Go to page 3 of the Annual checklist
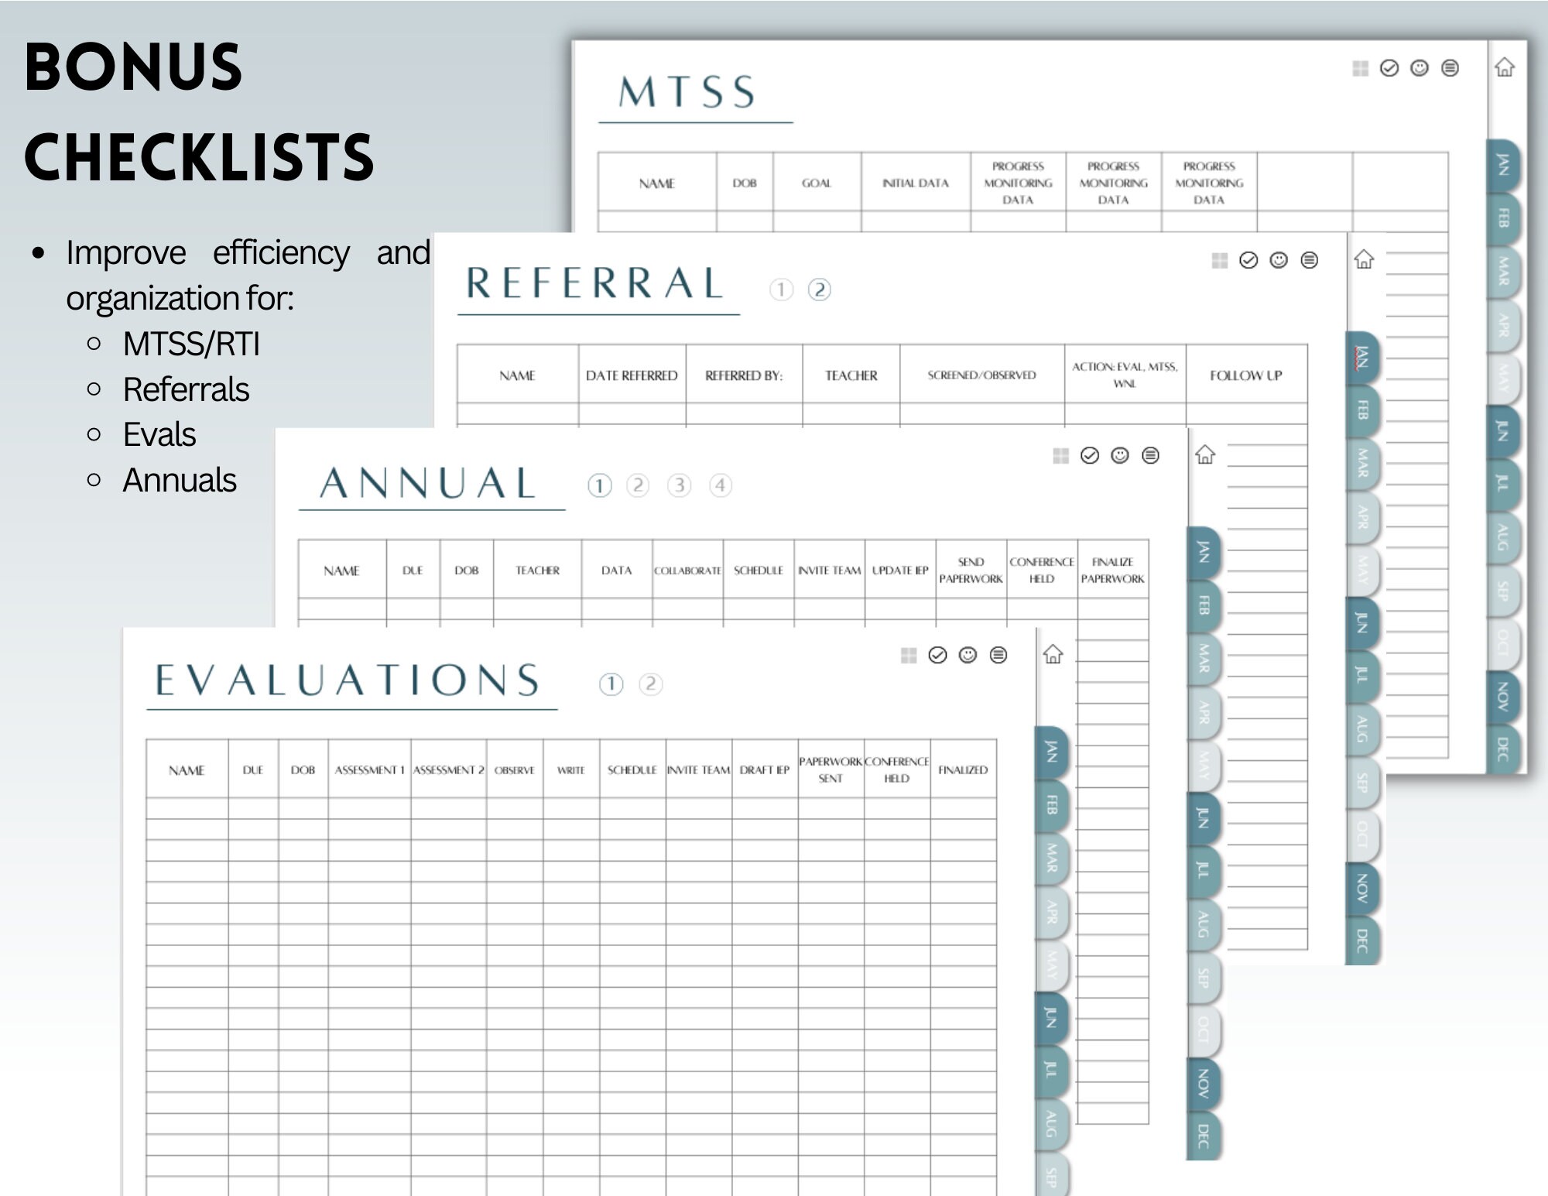Screen dimensions: 1548x1196 coord(679,485)
